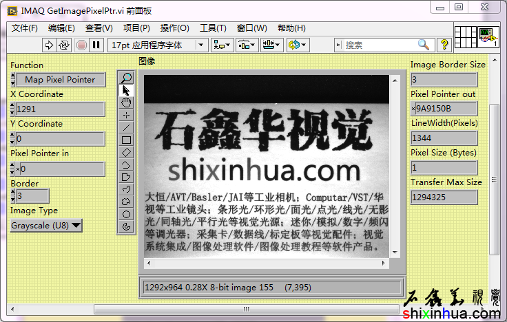Screen dimensions: 507x322
Task: Open the Resize Objects toolbar dropdown
Action: tap(272, 45)
